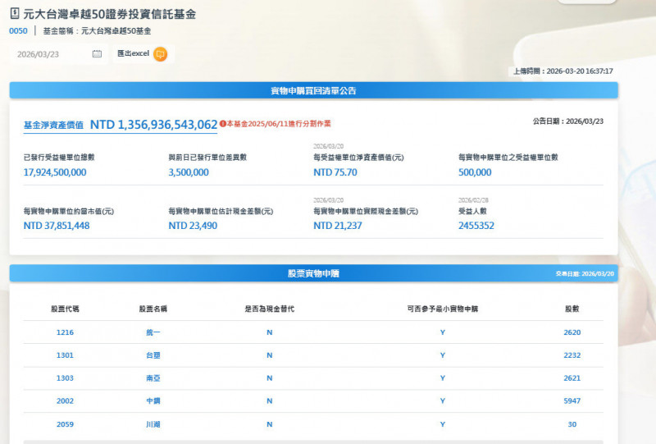Click the 基金簡稱:元大台灣卓越50基金 text
This screenshot has width=656, height=444.
coord(97,30)
